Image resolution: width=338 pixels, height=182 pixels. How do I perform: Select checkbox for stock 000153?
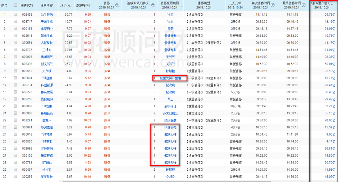(x=15, y=29)
